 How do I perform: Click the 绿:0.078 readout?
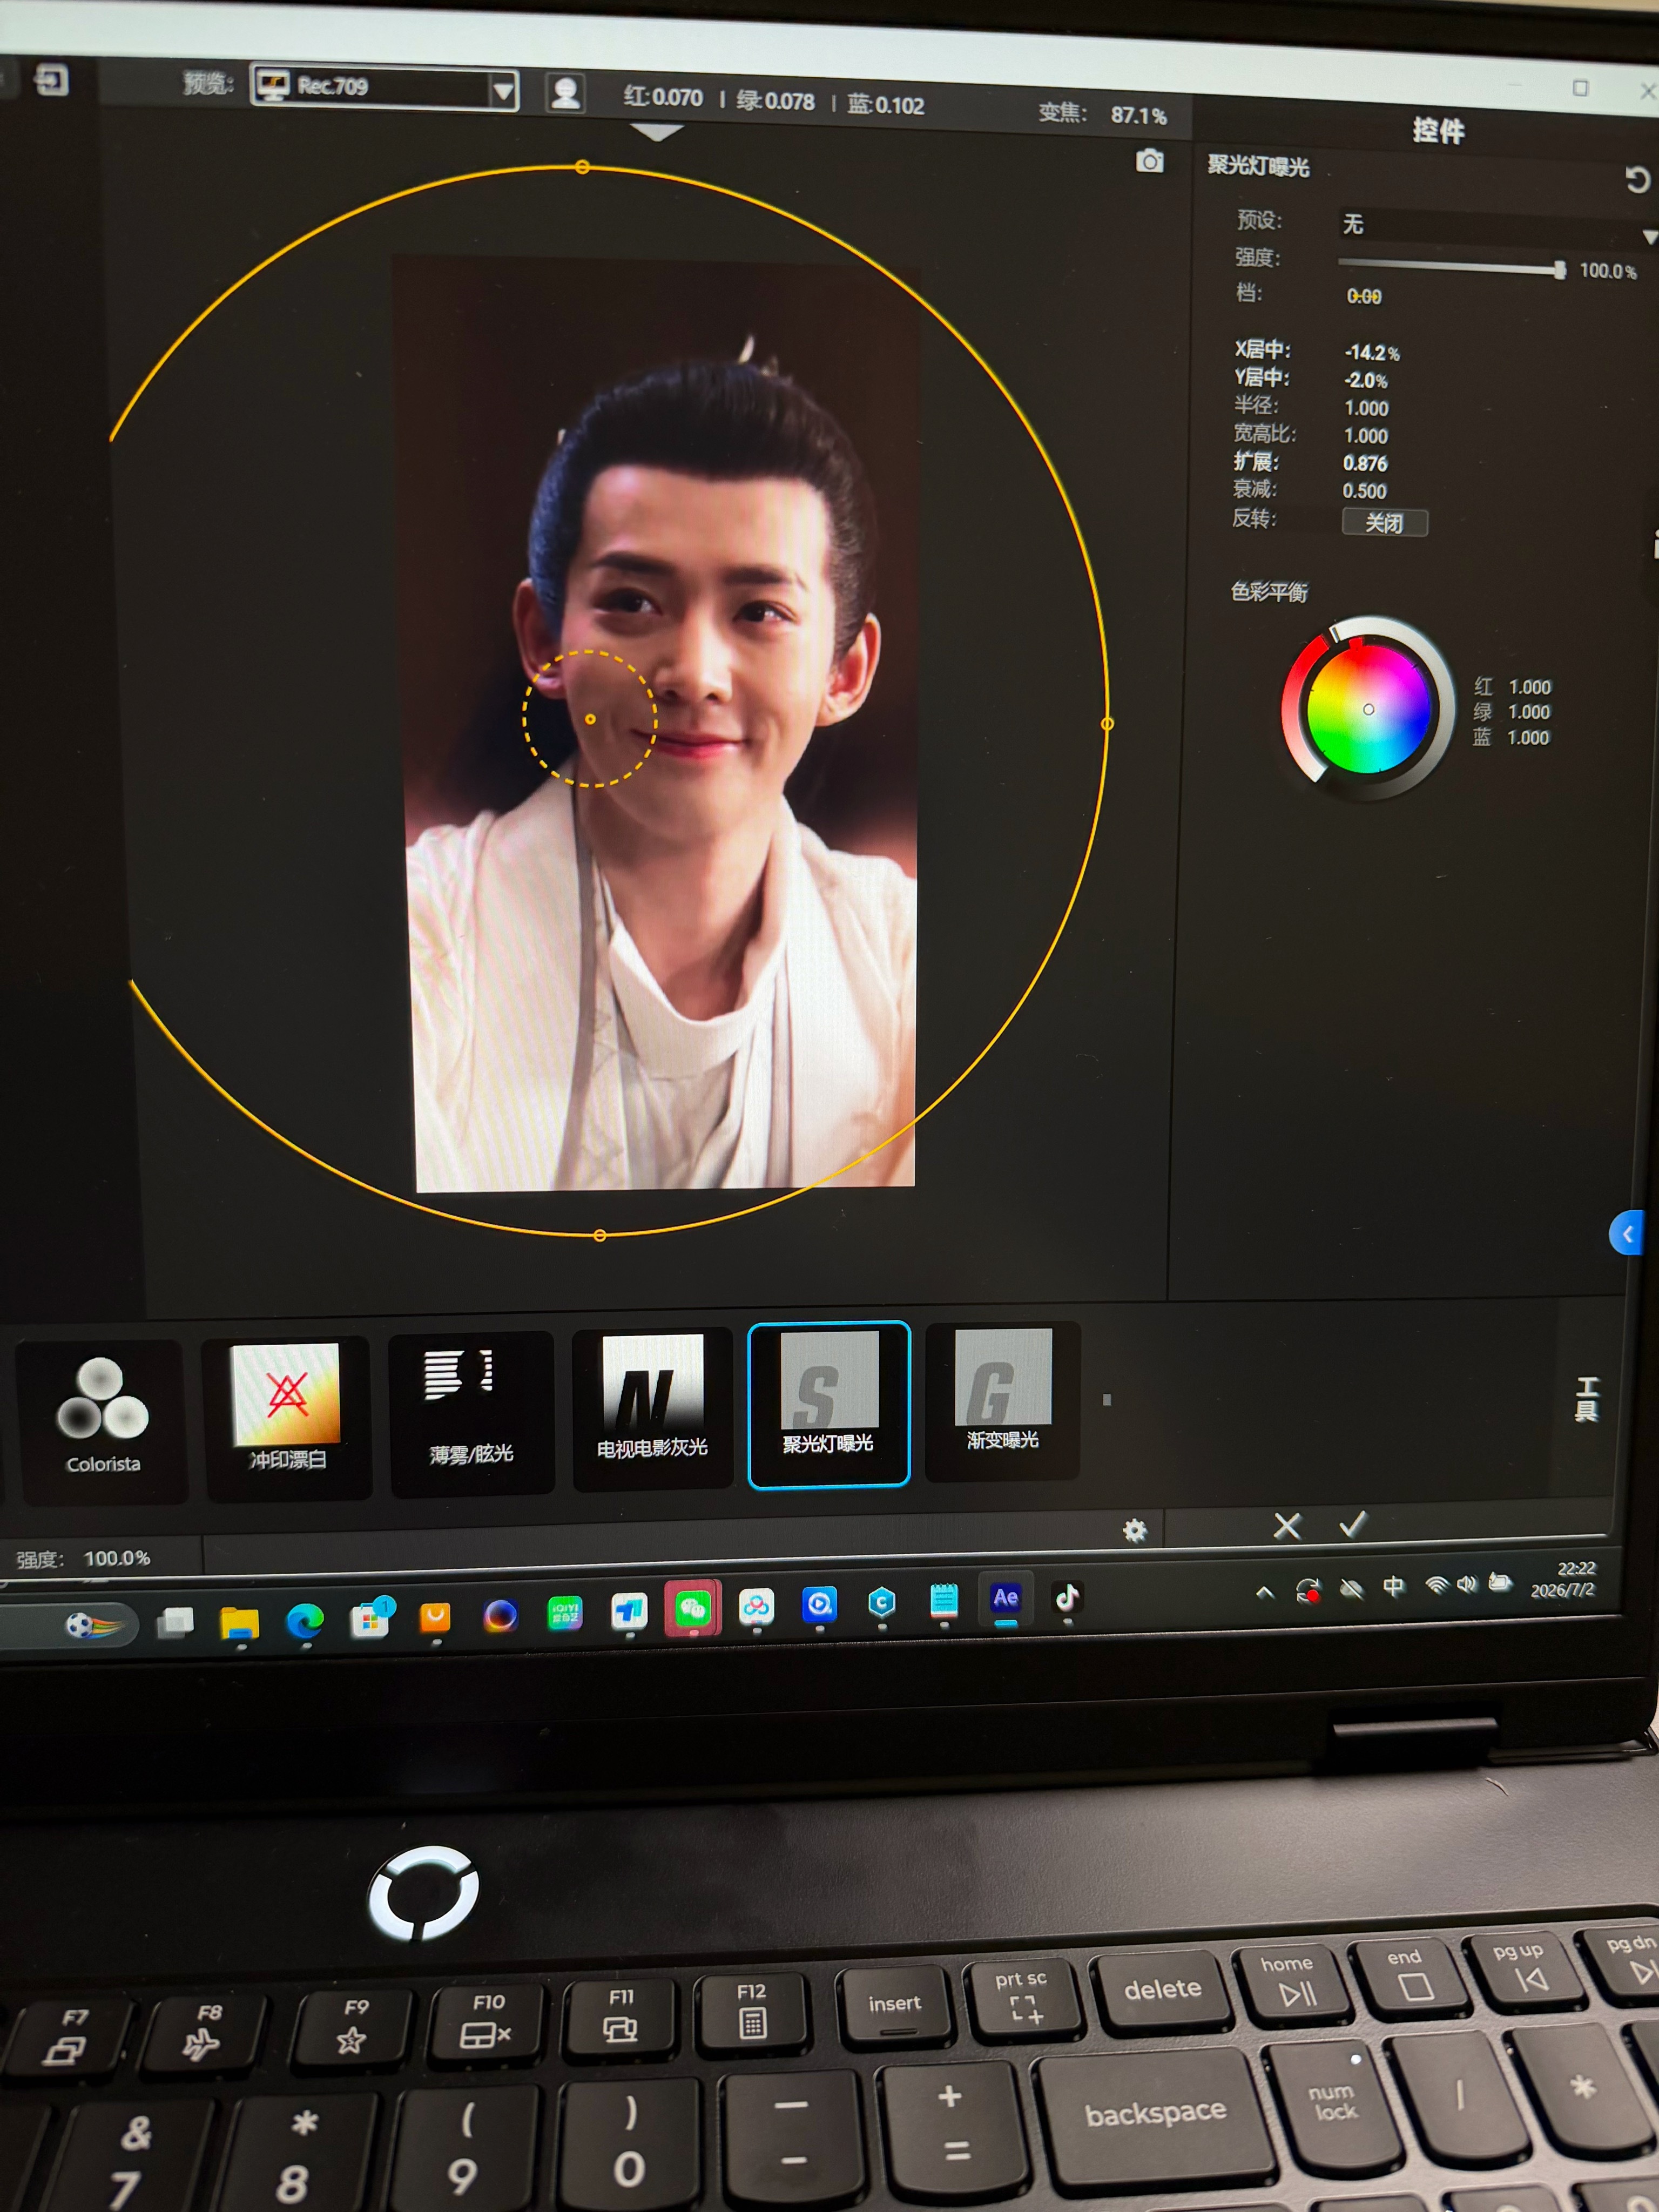[x=775, y=101]
